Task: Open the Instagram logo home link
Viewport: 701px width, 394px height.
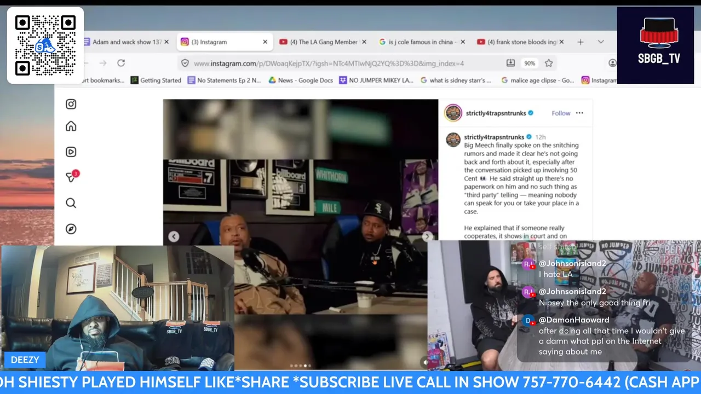Action: click(71, 104)
